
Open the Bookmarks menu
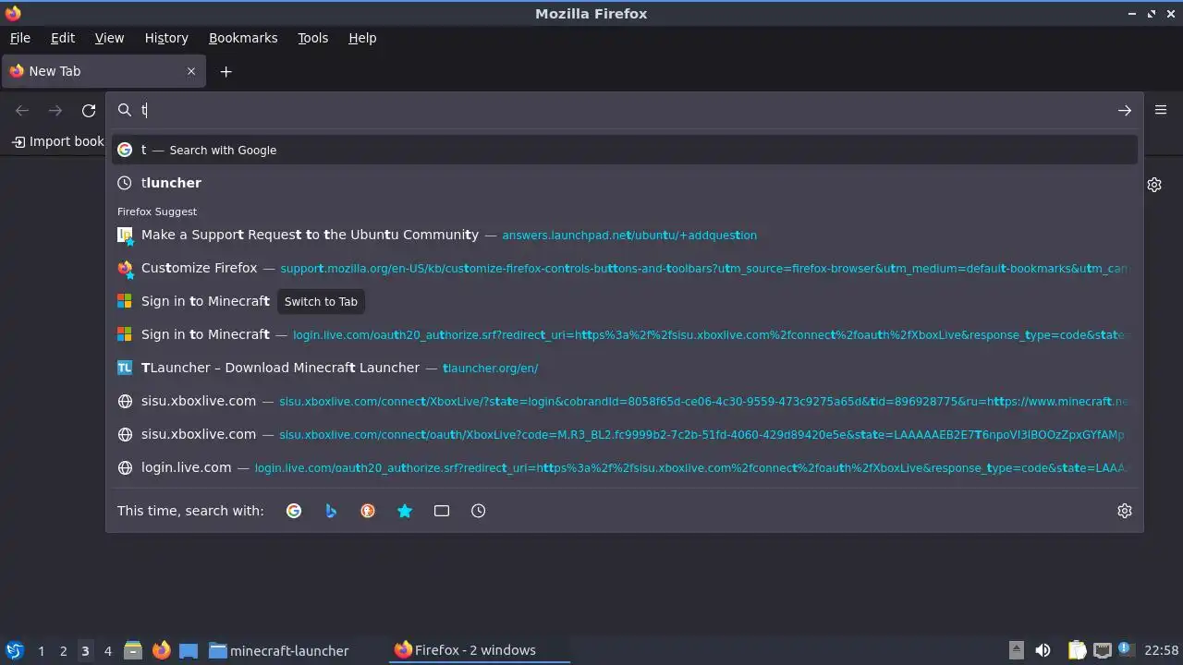click(243, 38)
